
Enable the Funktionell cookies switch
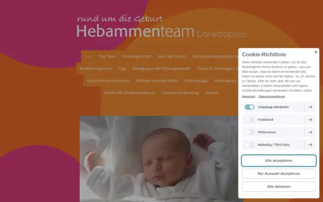click(x=249, y=120)
